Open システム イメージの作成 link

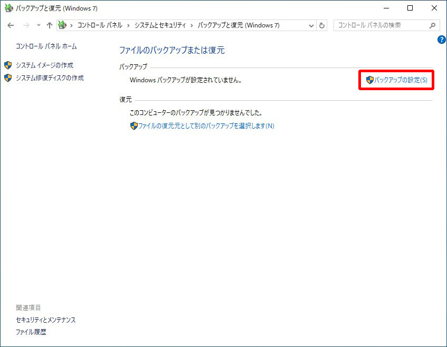click(44, 65)
